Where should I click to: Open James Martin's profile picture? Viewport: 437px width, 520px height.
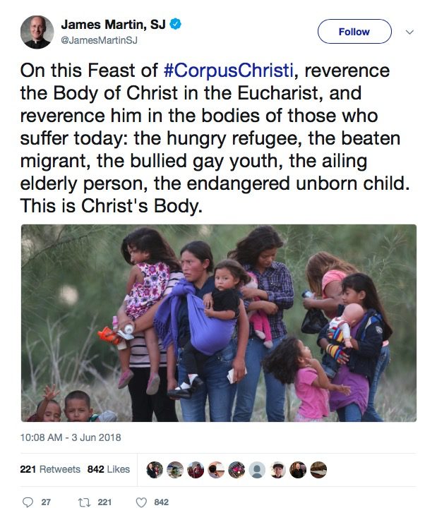coord(36,32)
